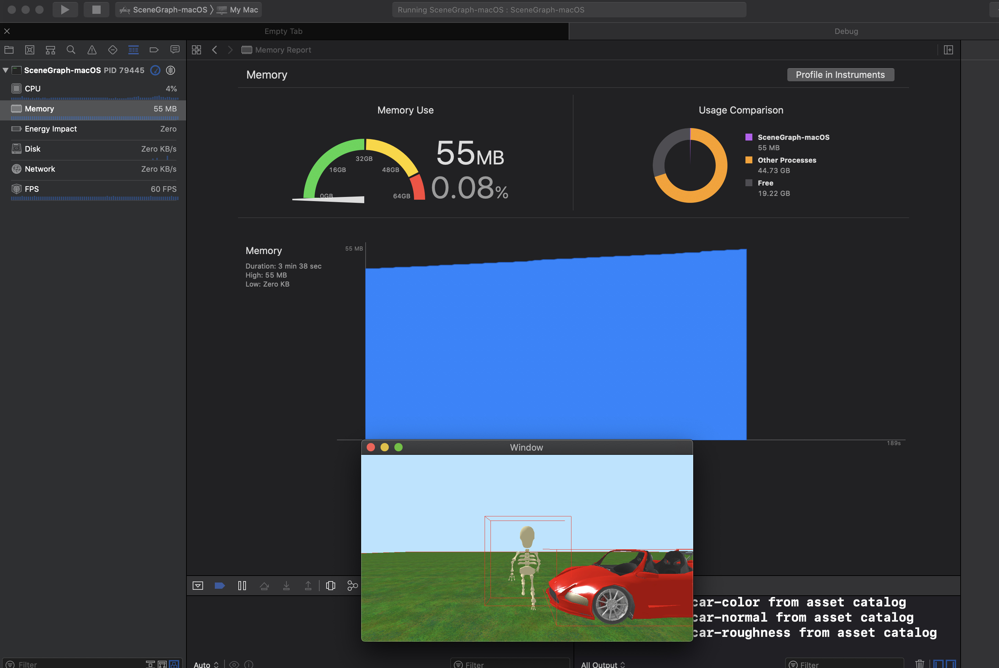Select the Empty Tab
Viewport: 999px width, 668px height.
284,31
